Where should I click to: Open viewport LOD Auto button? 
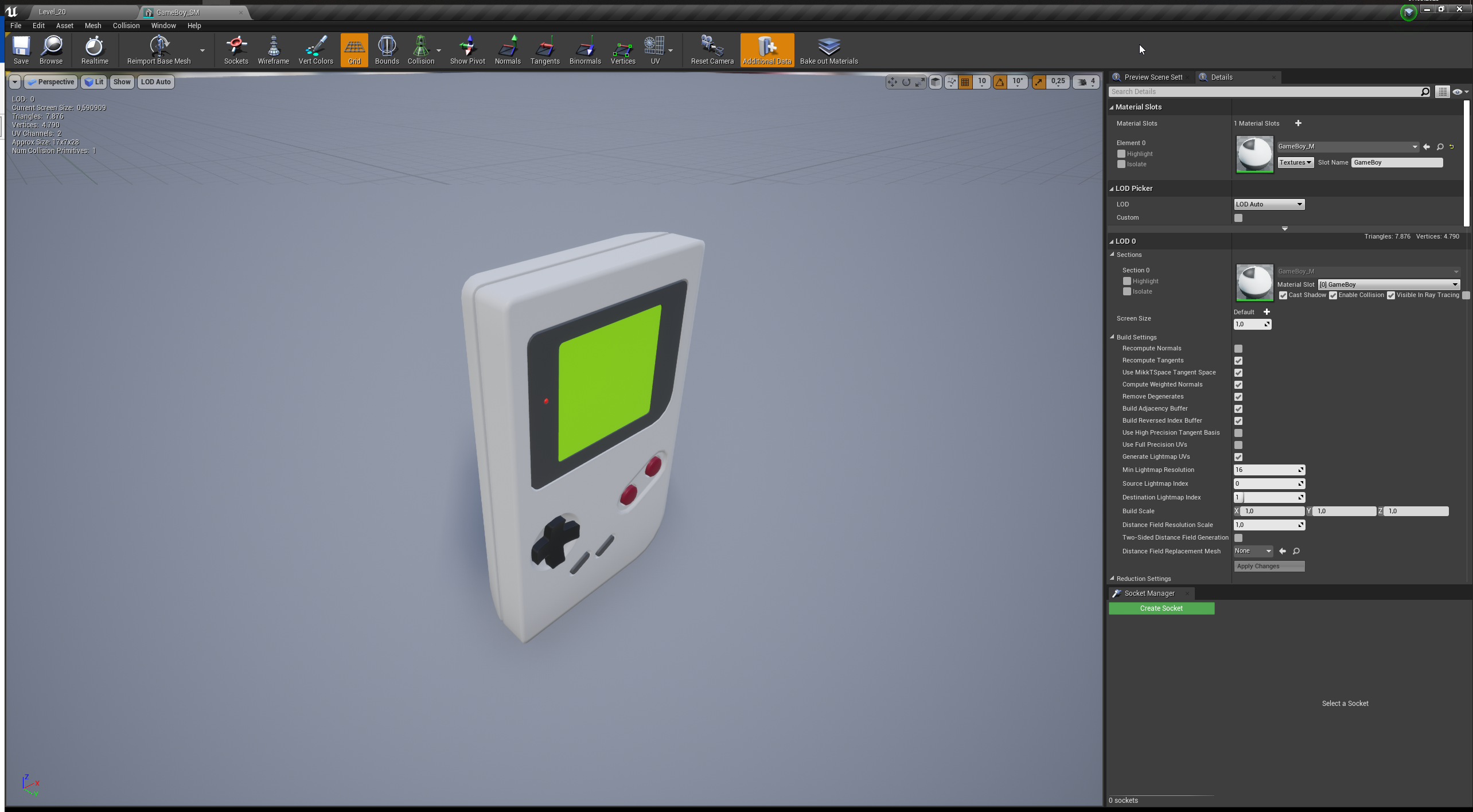[156, 82]
